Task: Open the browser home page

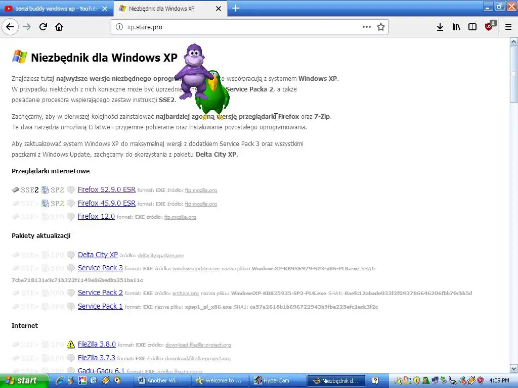Action: coord(59,27)
